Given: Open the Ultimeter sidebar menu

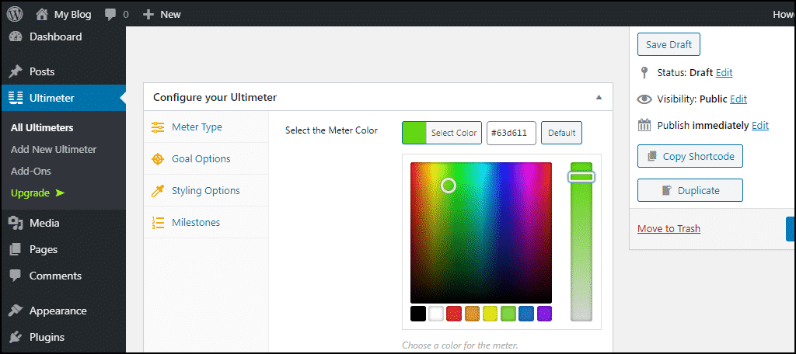Looking at the screenshot, I should (x=63, y=98).
